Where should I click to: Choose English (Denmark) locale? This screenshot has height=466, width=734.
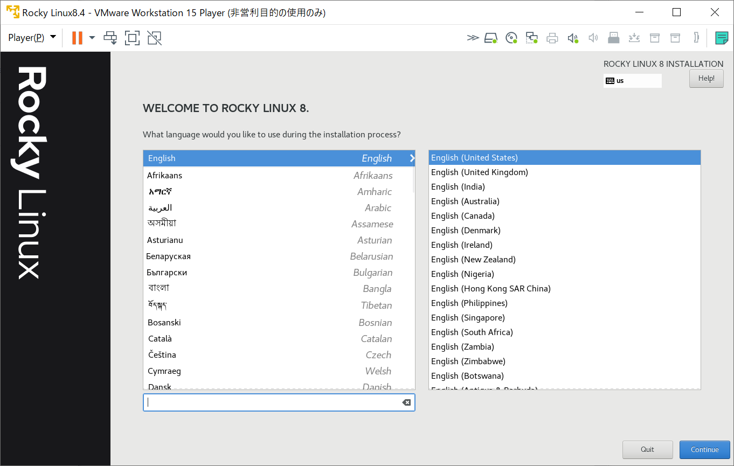[x=565, y=231]
